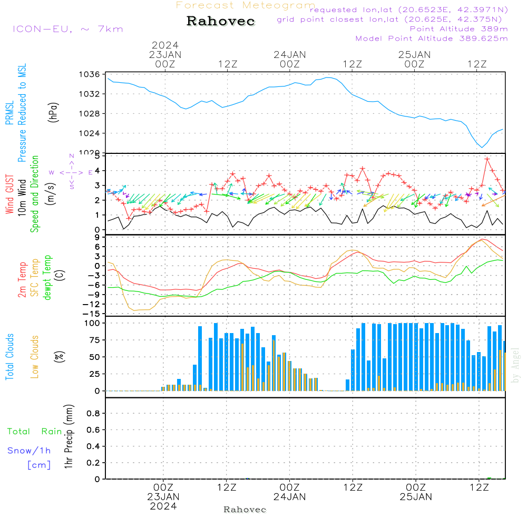Image resolution: width=527 pixels, height=527 pixels.
Task: Click the 'Speed and Direction' green label
Action: pyautogui.click(x=35, y=194)
